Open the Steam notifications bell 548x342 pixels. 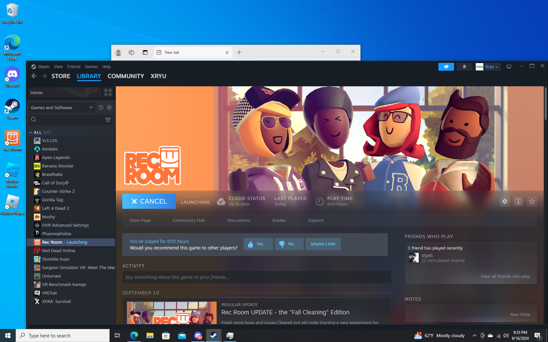click(464, 67)
